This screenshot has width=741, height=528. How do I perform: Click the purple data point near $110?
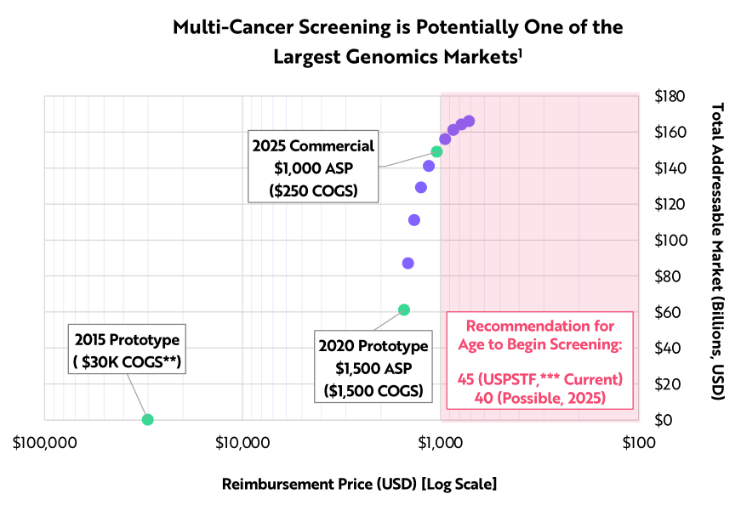click(414, 220)
